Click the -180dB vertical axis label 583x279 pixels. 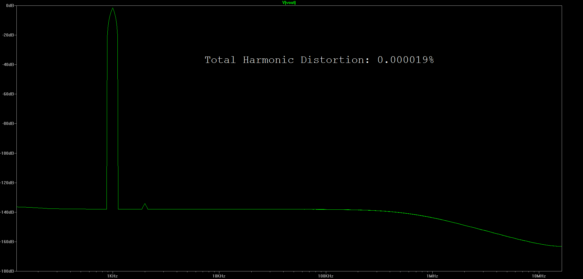(7, 271)
